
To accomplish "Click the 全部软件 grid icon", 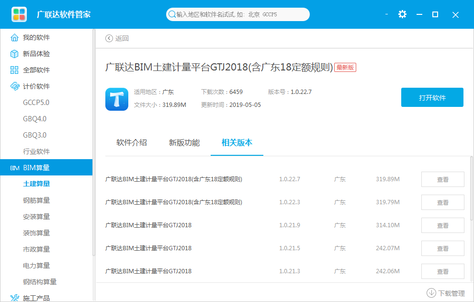I will pos(14,70).
